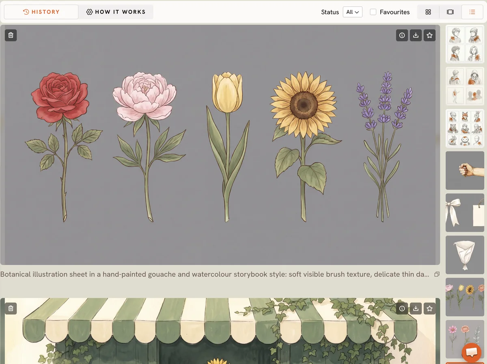Select the four portrait sketches thumbnail
Screen dimensions: 487x364
tap(465, 44)
